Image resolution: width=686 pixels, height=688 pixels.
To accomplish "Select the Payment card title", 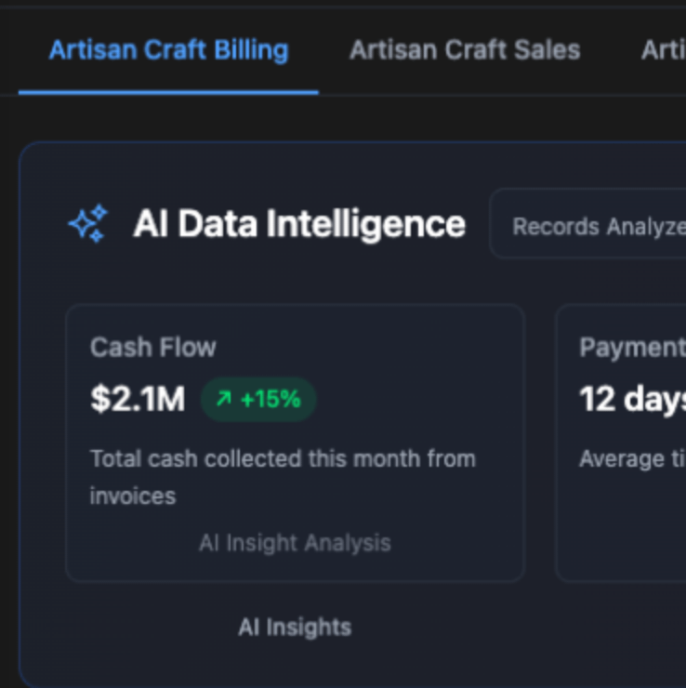I will click(x=632, y=348).
